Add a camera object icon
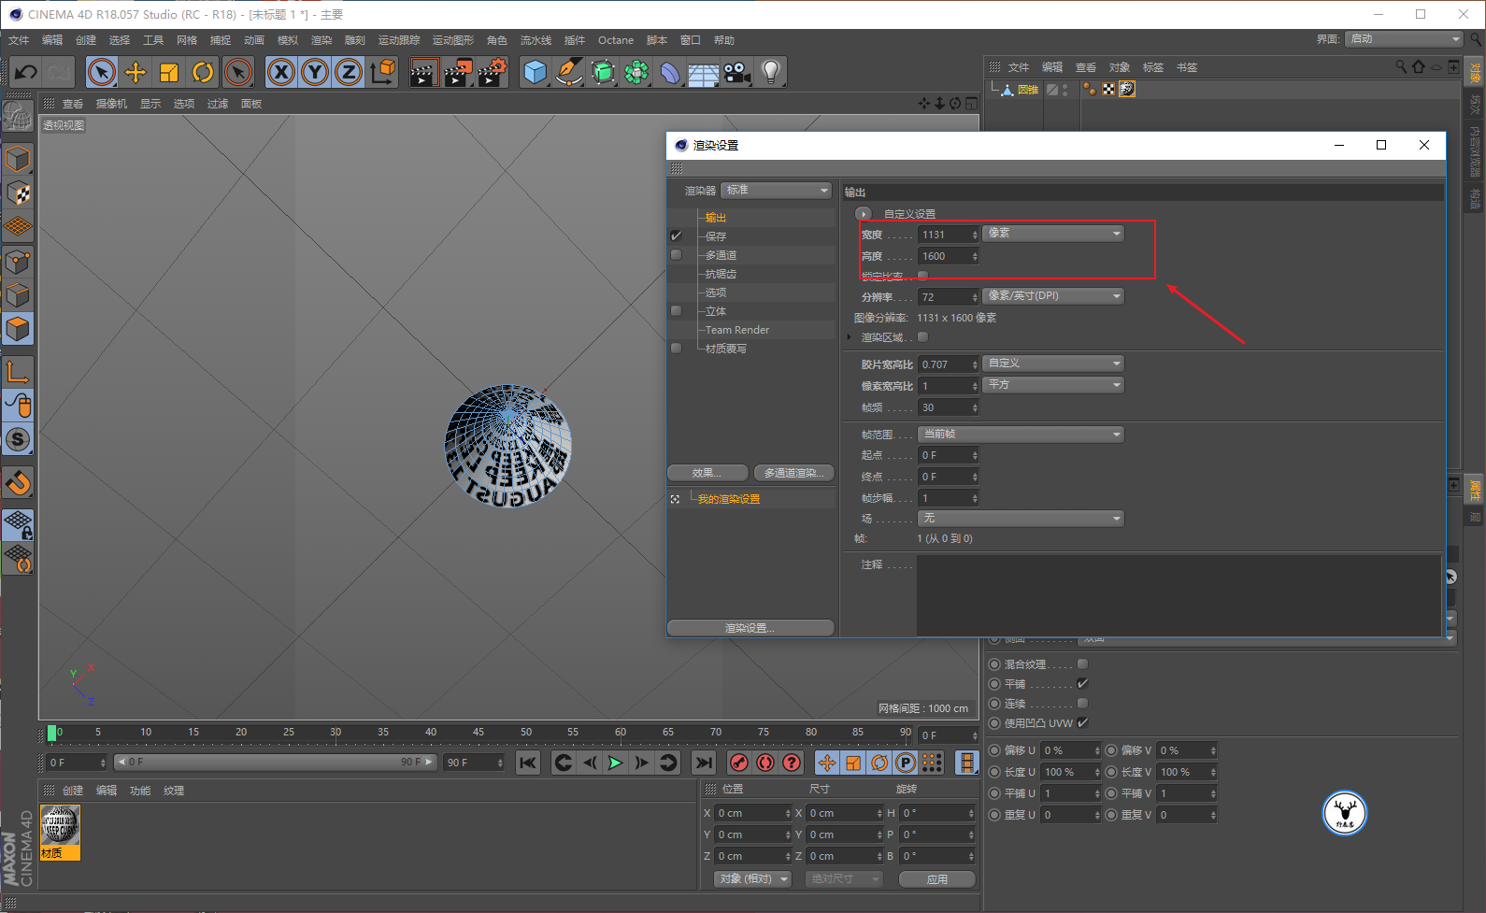The height and width of the screenshot is (913, 1486). (737, 72)
